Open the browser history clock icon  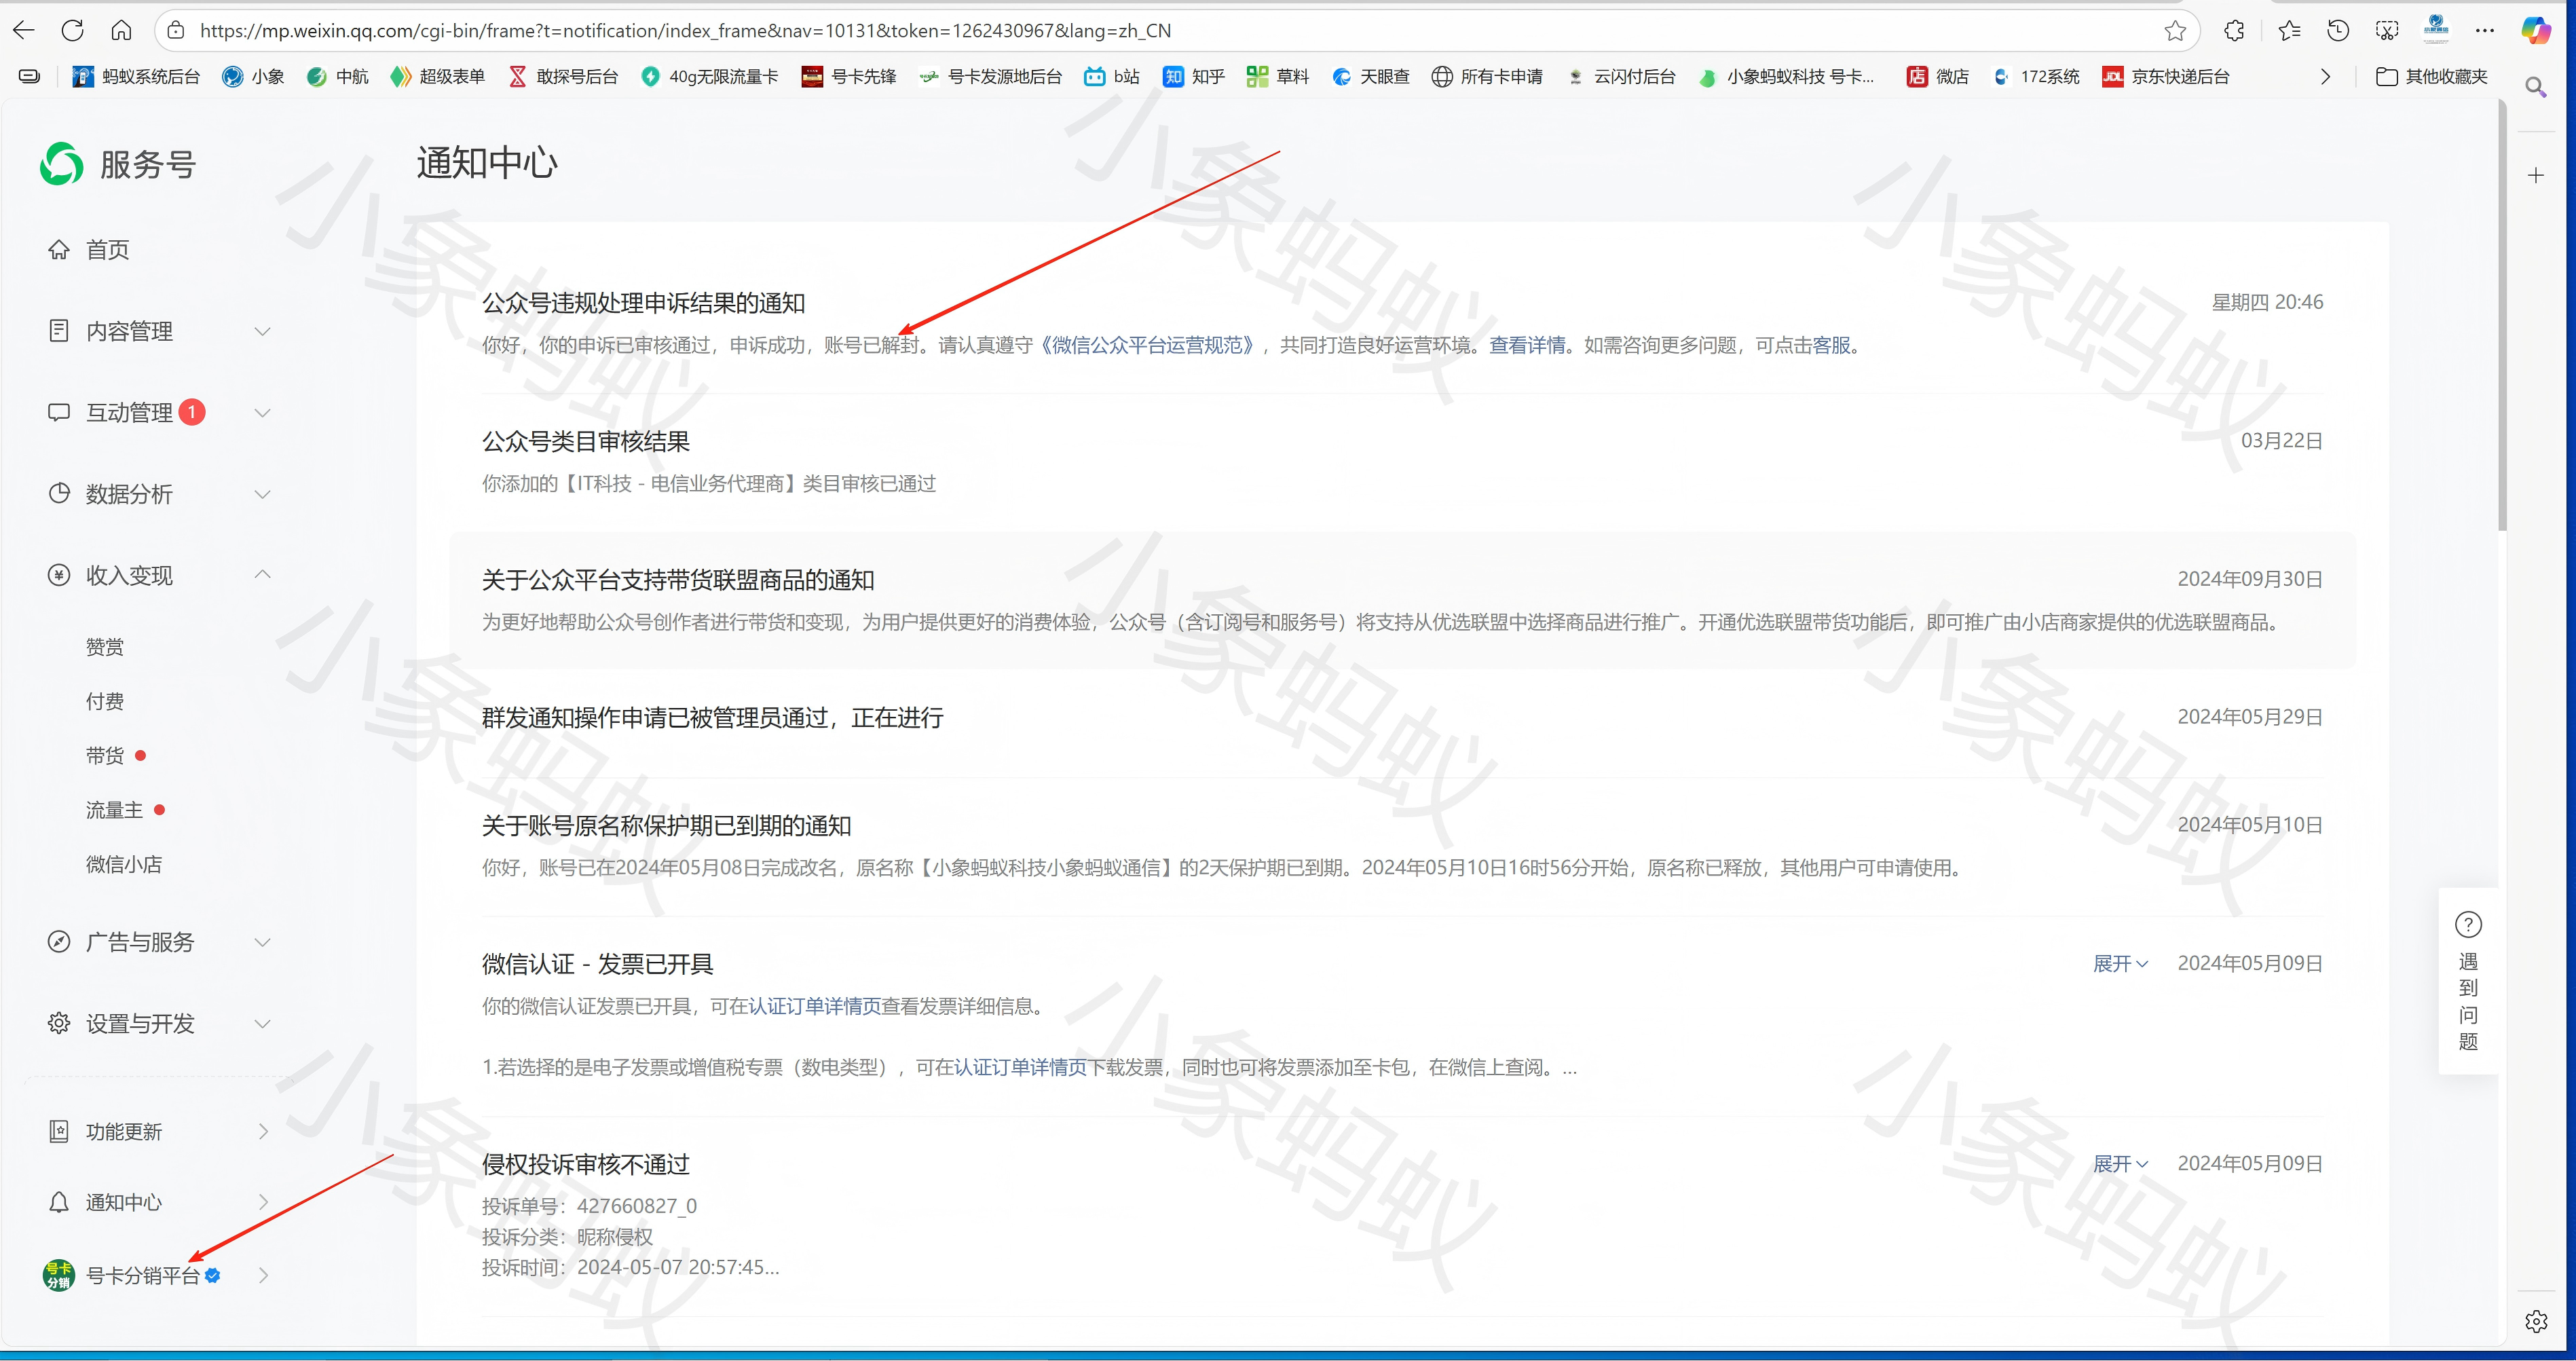(2338, 31)
